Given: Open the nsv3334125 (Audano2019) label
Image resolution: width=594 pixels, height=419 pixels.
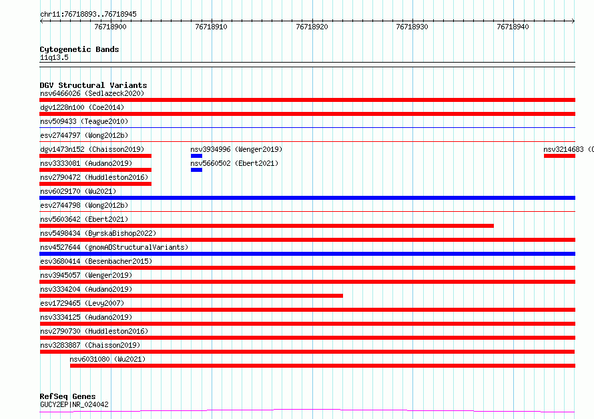Looking at the screenshot, I should click(x=86, y=317).
